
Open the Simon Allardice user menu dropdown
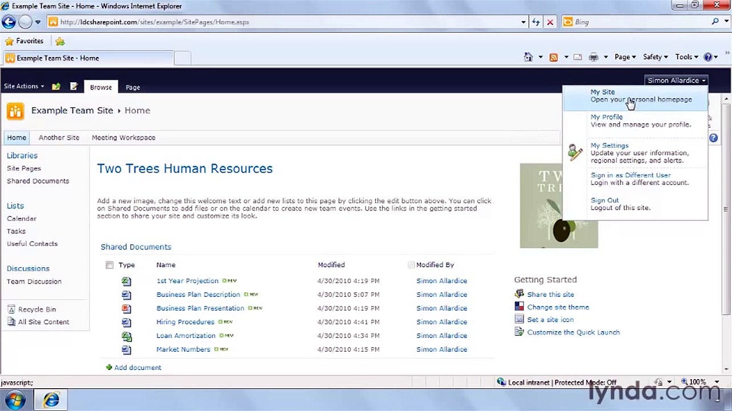[x=677, y=80]
